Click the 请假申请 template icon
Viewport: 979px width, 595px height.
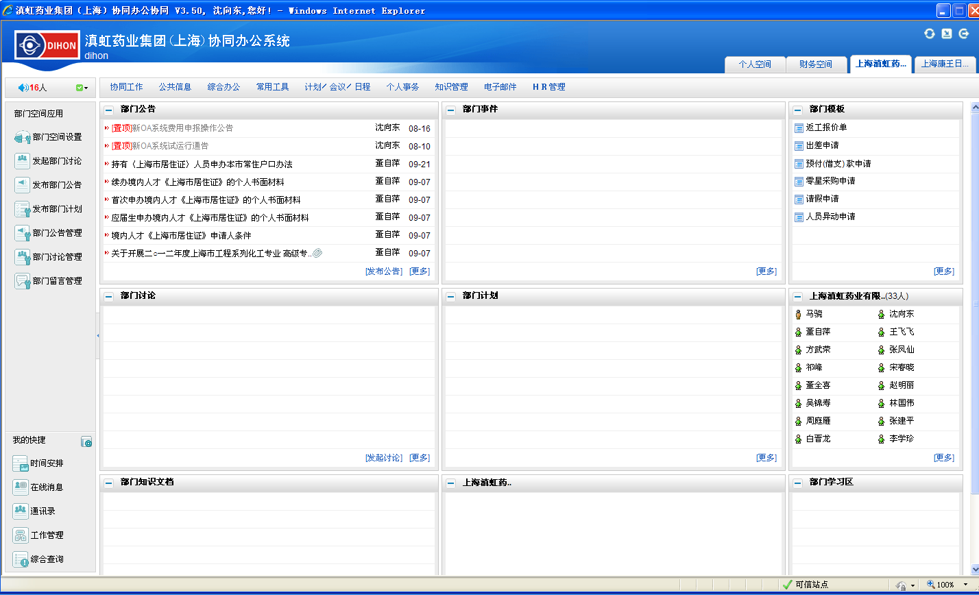799,199
